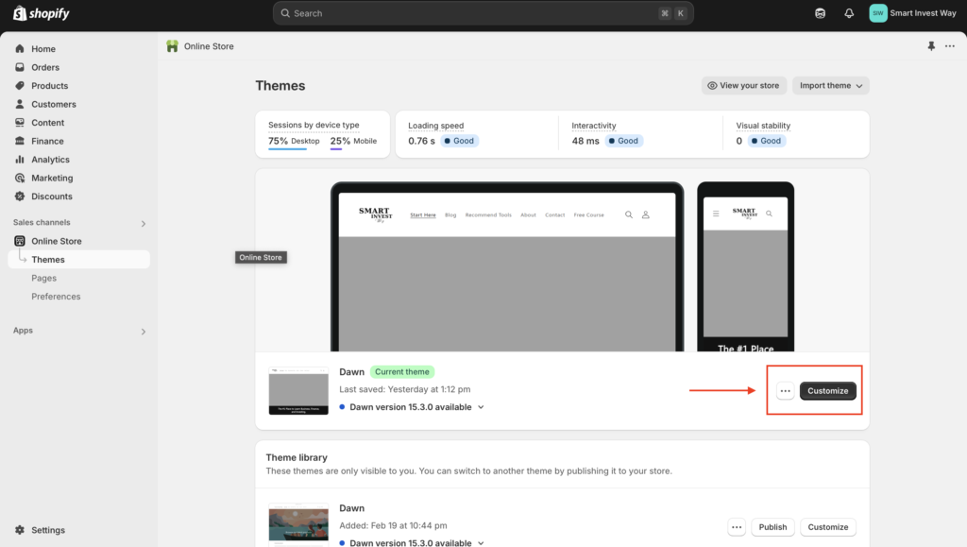Viewport: 967px width, 547px height.
Task: Click the Visual stability metric label
Action: (763, 126)
